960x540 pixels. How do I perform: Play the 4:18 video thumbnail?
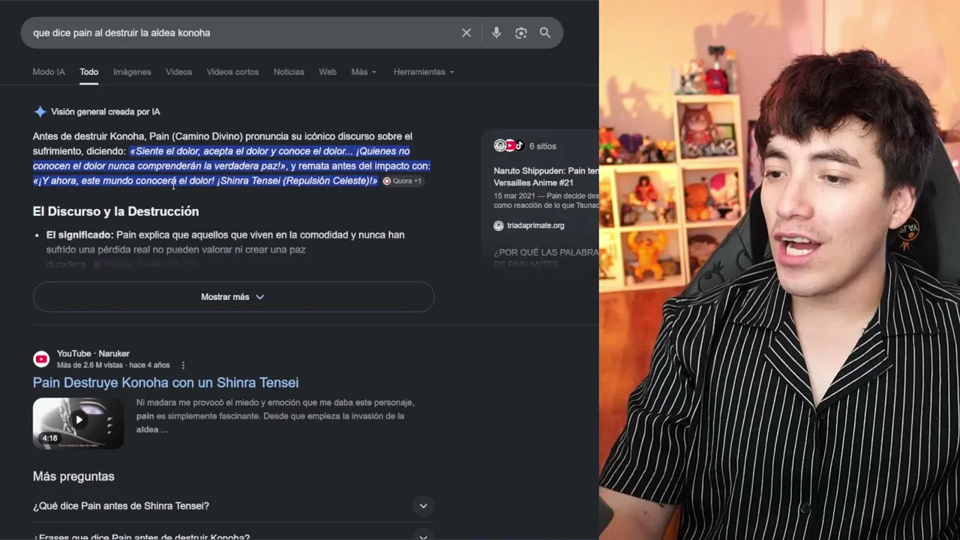click(78, 423)
